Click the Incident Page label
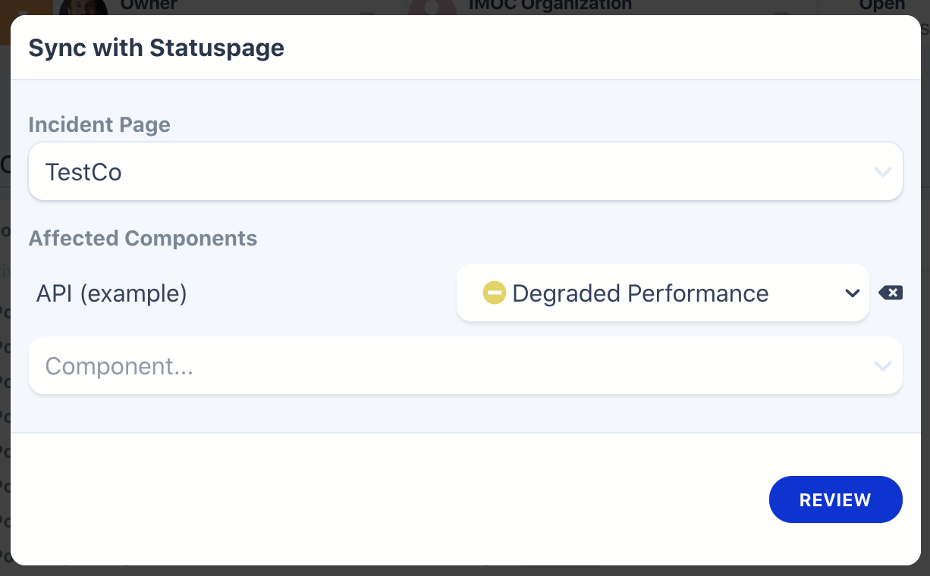 click(x=99, y=124)
